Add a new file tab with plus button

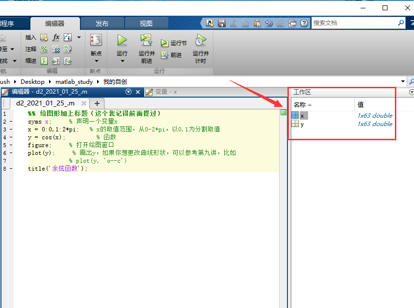97,103
